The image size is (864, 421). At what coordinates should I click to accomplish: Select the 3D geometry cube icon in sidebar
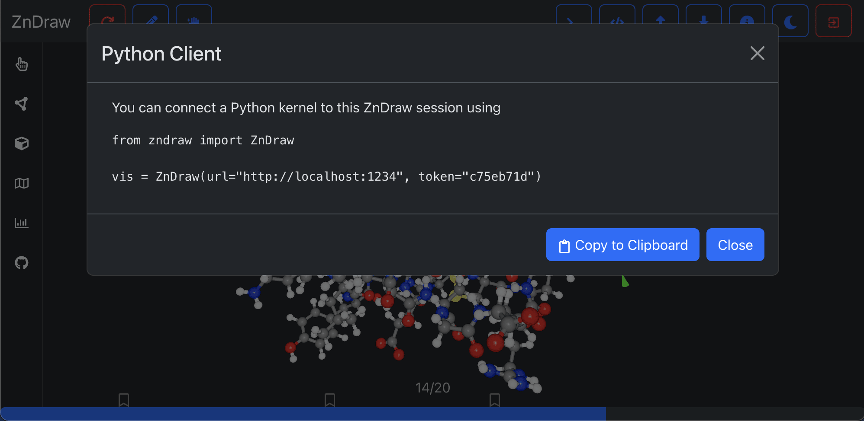22,143
